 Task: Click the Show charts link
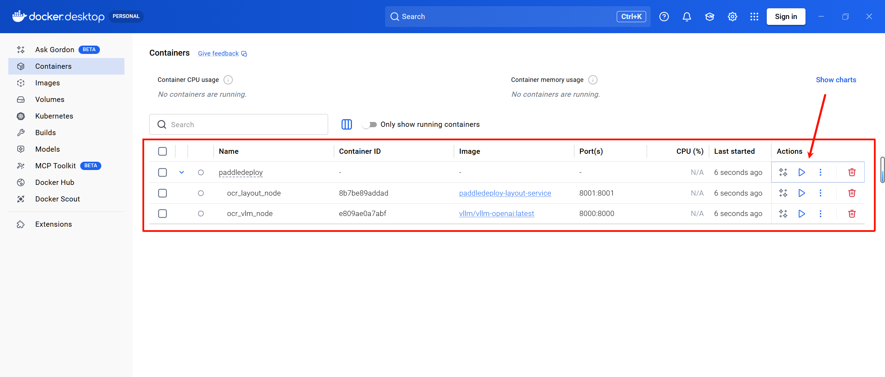(836, 80)
